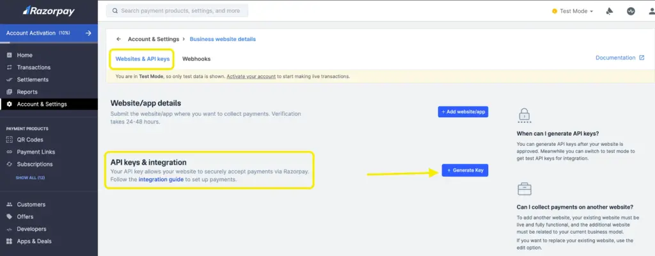Click the briefcase icon in help panel
Screen dimensions: 655x256
pos(525,189)
